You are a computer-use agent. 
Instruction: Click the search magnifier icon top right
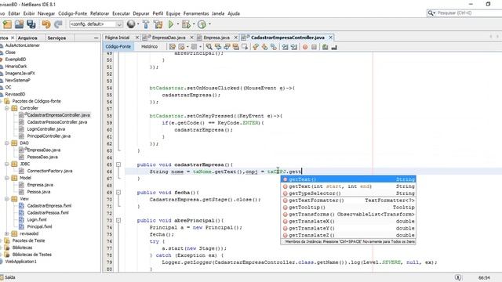tap(431, 13)
